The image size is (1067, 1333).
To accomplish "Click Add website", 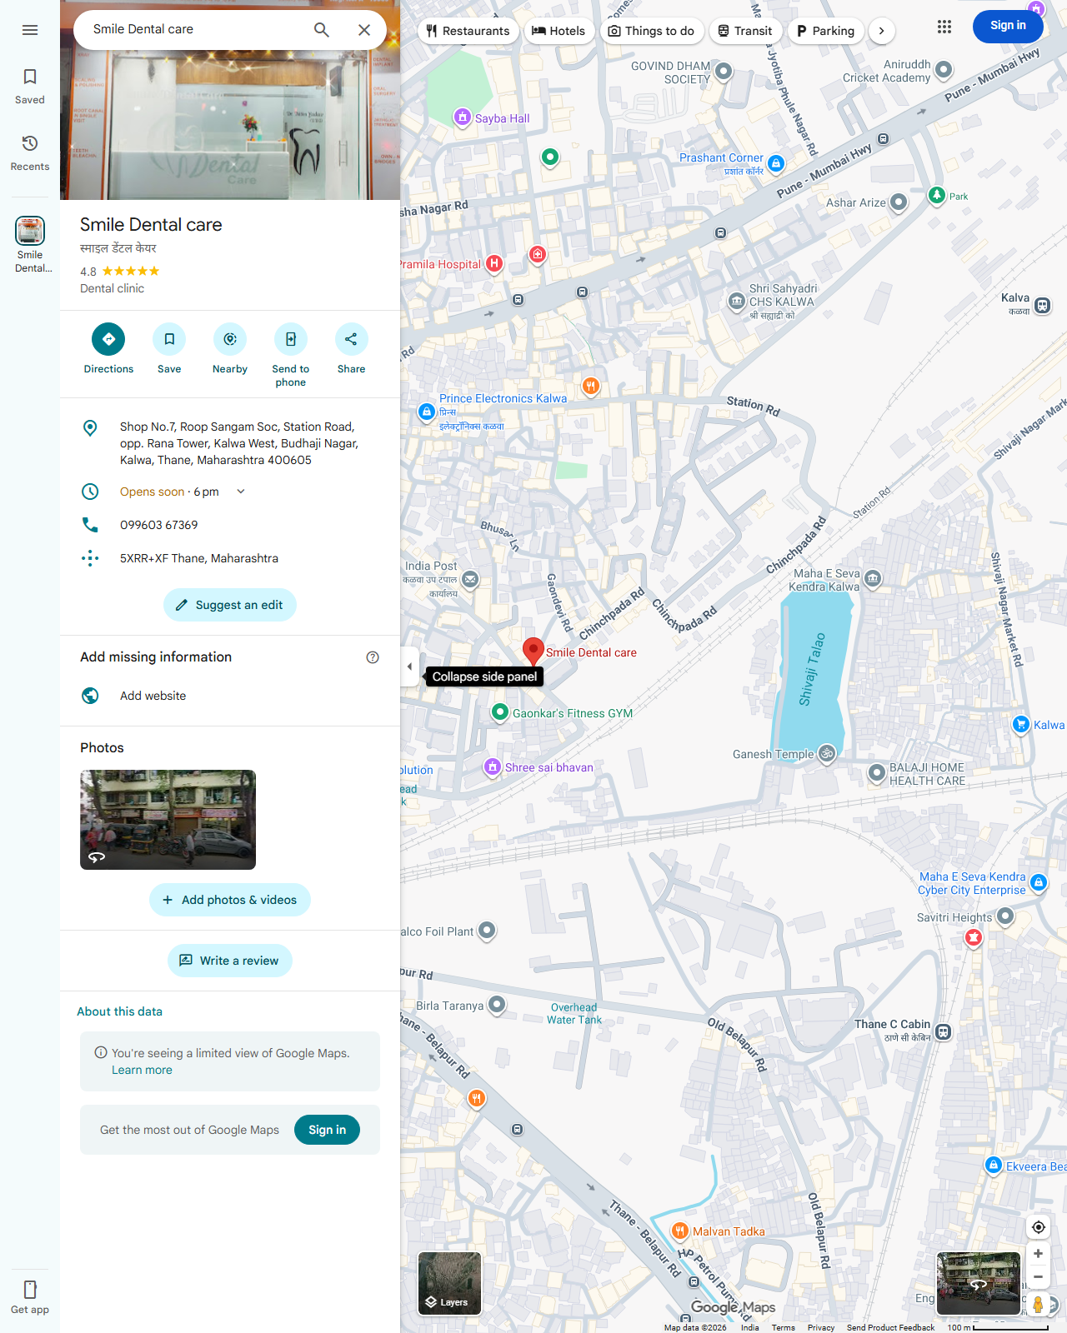I will point(230,696).
